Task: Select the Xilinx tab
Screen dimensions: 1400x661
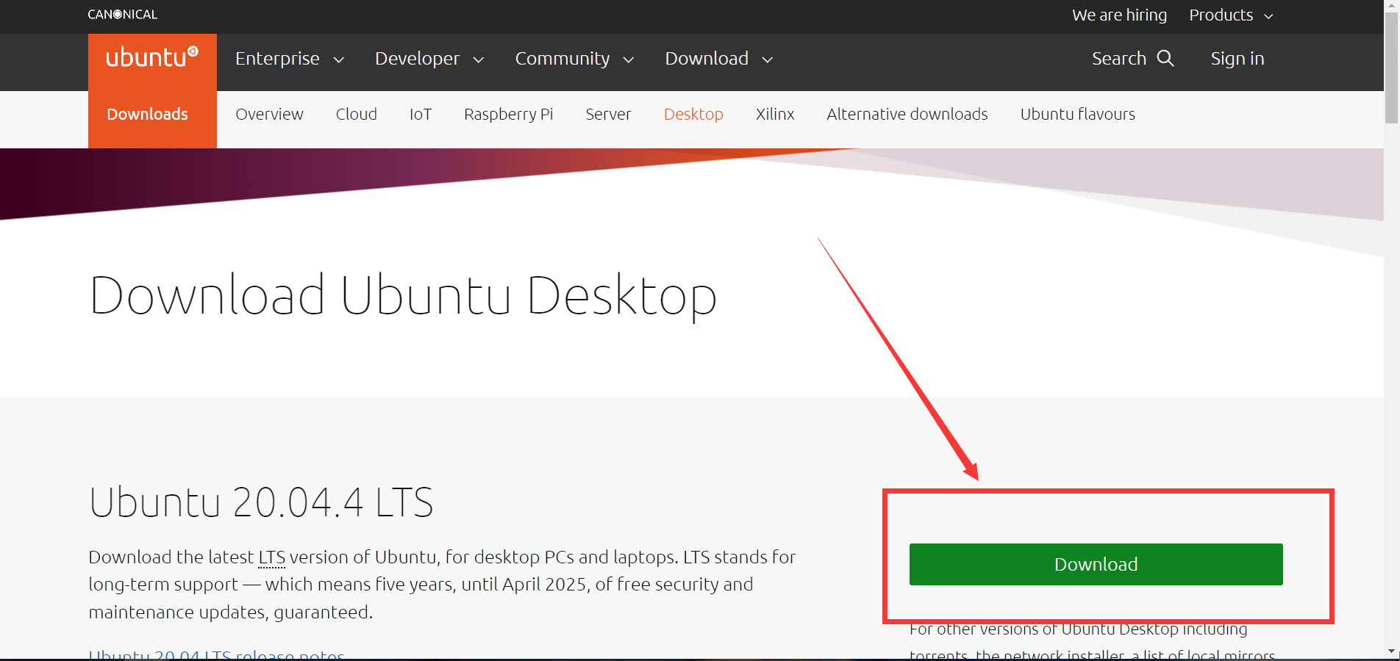Action: pyautogui.click(x=775, y=114)
